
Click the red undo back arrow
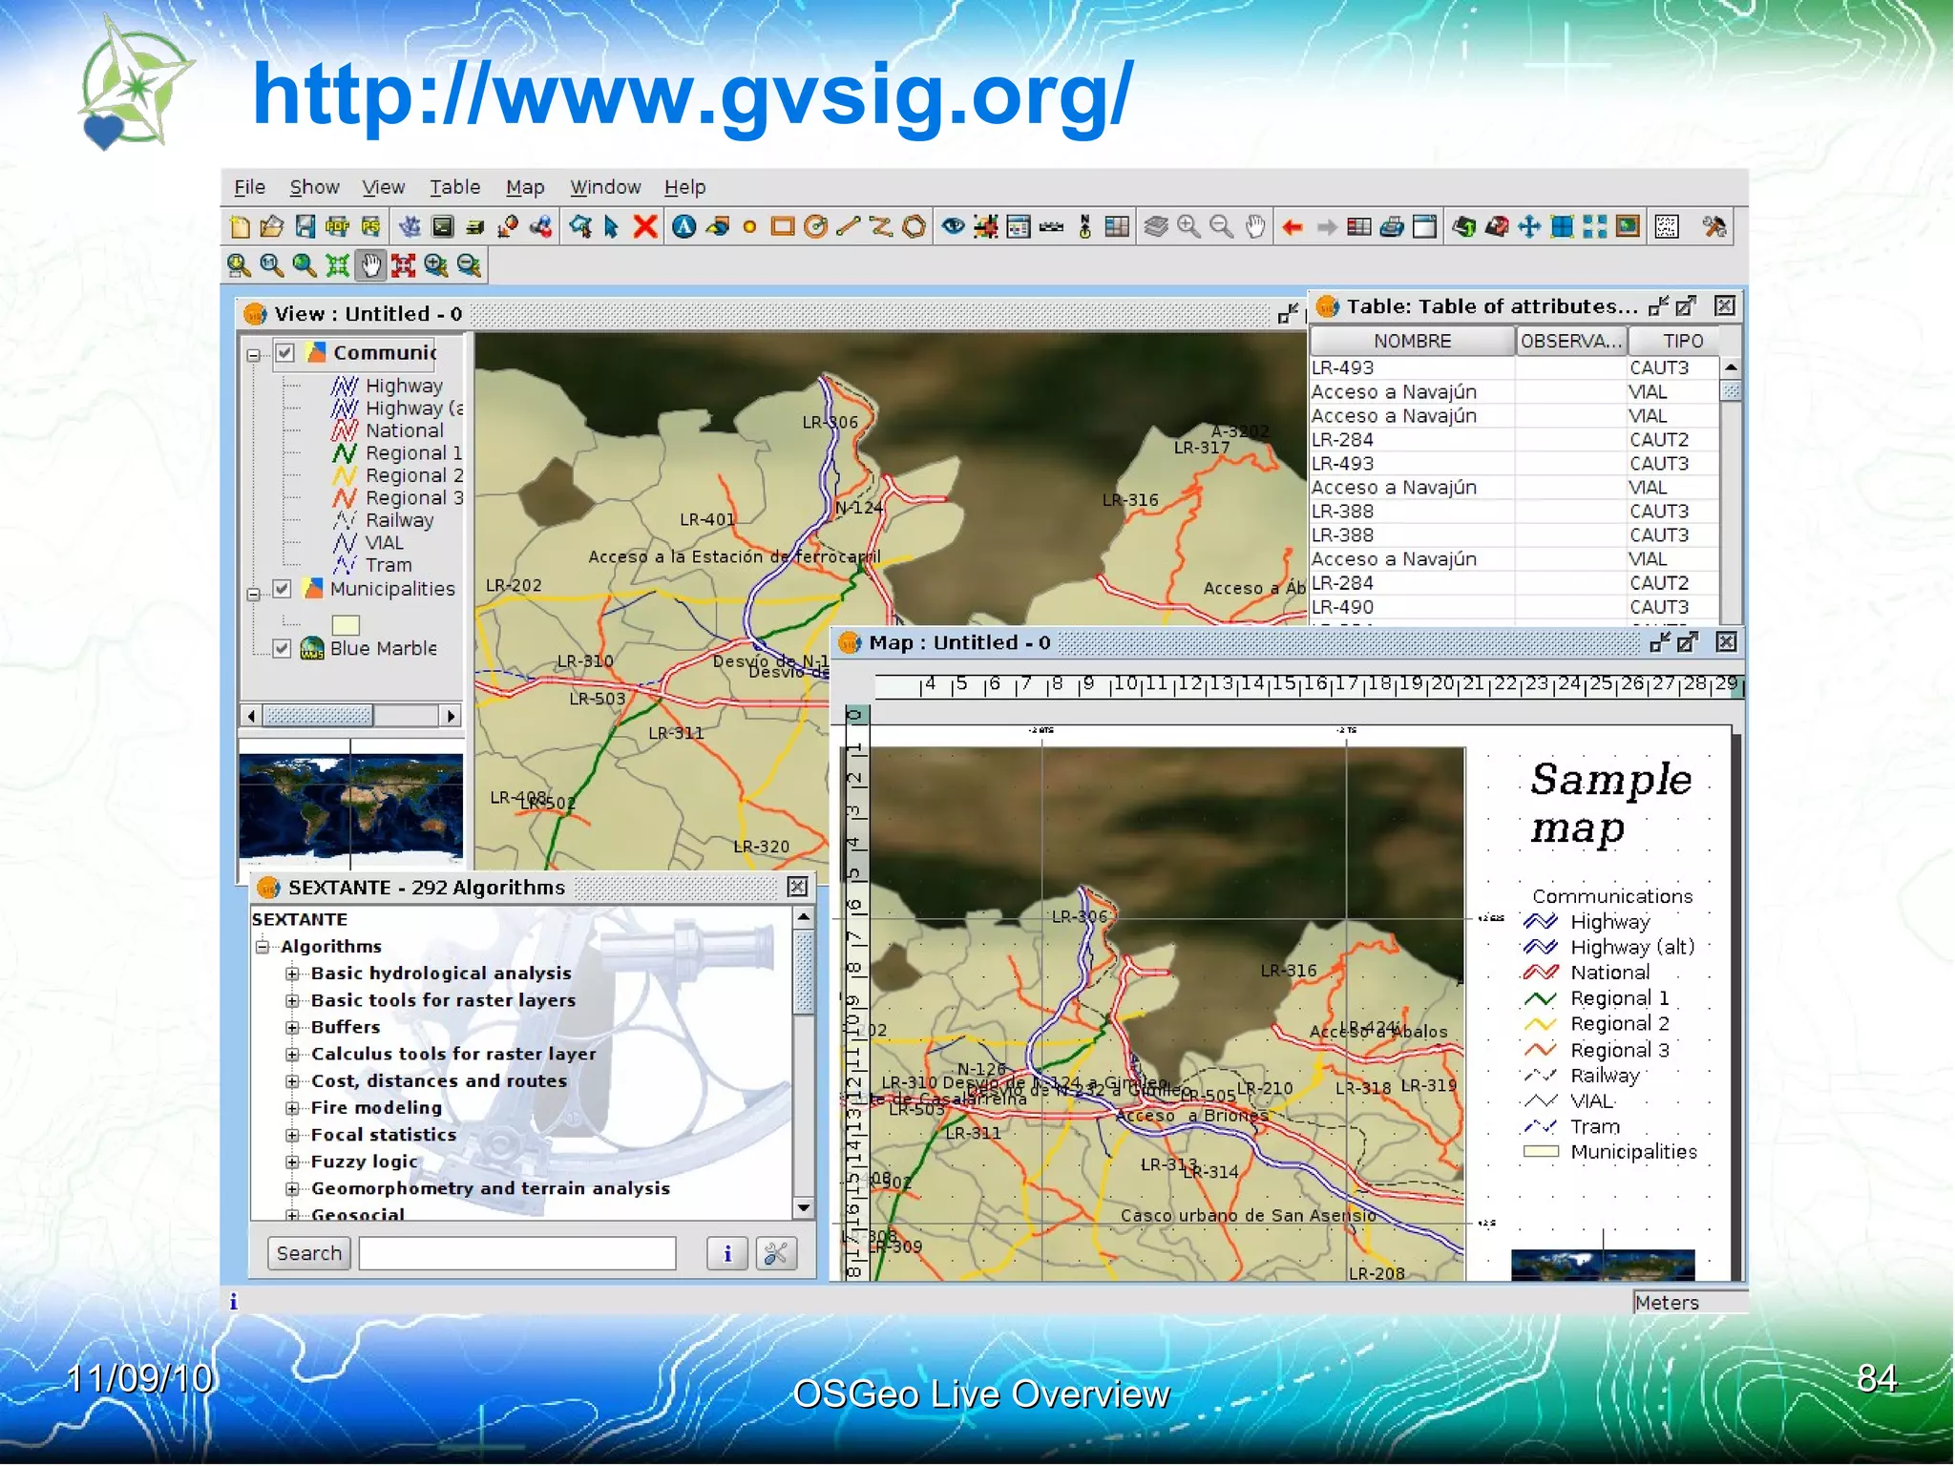click(x=1293, y=227)
